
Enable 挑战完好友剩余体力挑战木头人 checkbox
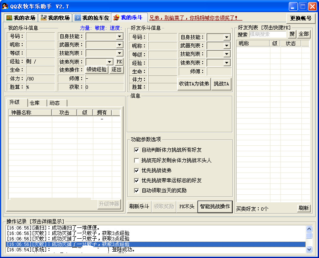click(136, 160)
